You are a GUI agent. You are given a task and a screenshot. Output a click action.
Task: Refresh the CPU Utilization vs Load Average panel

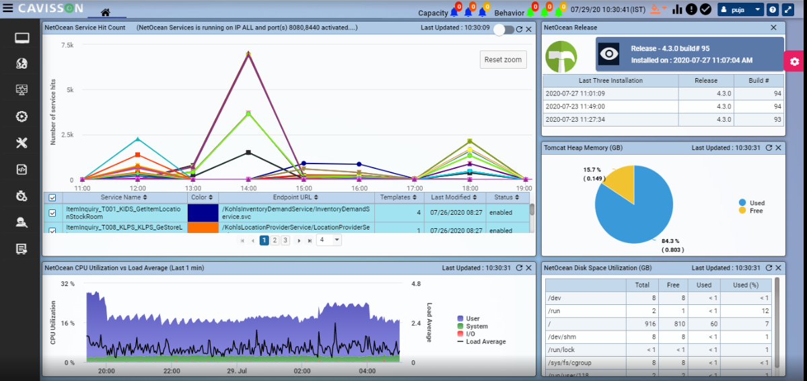click(520, 268)
